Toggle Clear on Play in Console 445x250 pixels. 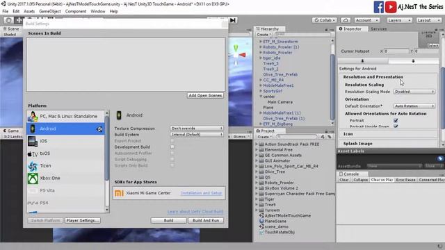[x=382, y=180]
